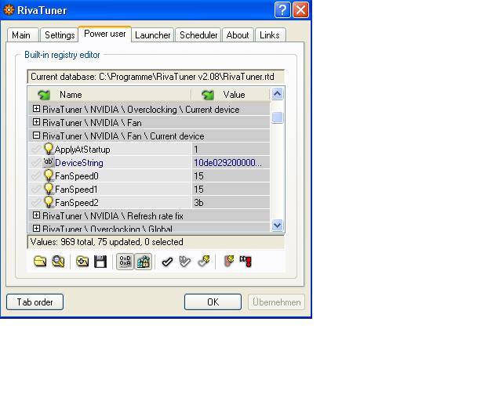Open the About tab
Image resolution: width=502 pixels, height=401 pixels.
[238, 35]
